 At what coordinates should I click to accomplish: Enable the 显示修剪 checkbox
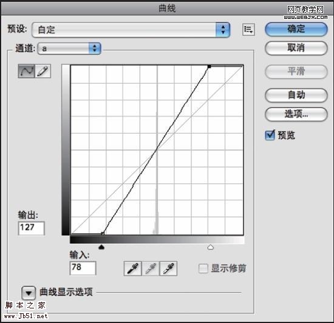click(x=203, y=268)
